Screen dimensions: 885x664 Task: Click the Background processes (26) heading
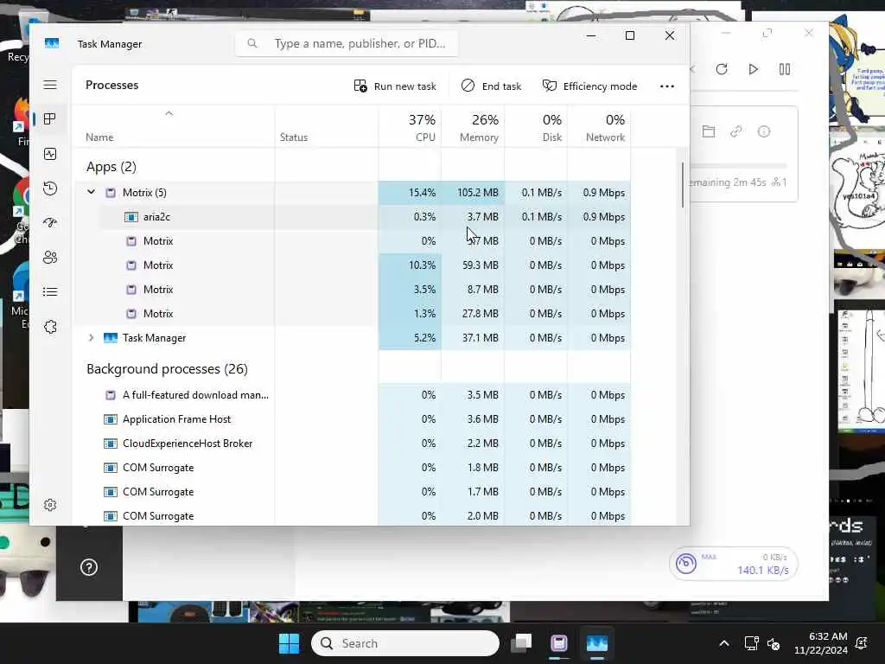point(167,368)
